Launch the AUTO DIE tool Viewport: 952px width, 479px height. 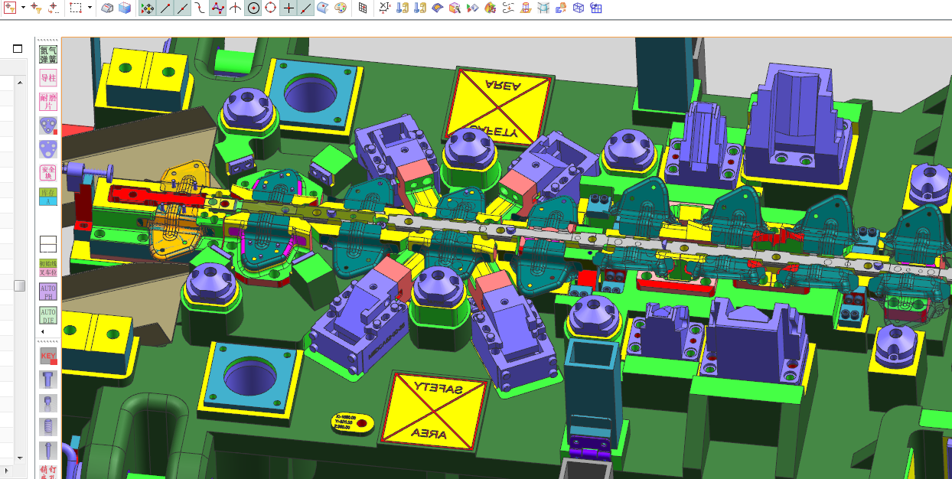(48, 315)
